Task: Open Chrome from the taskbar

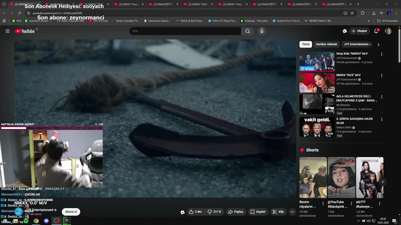Action: click(x=36, y=221)
